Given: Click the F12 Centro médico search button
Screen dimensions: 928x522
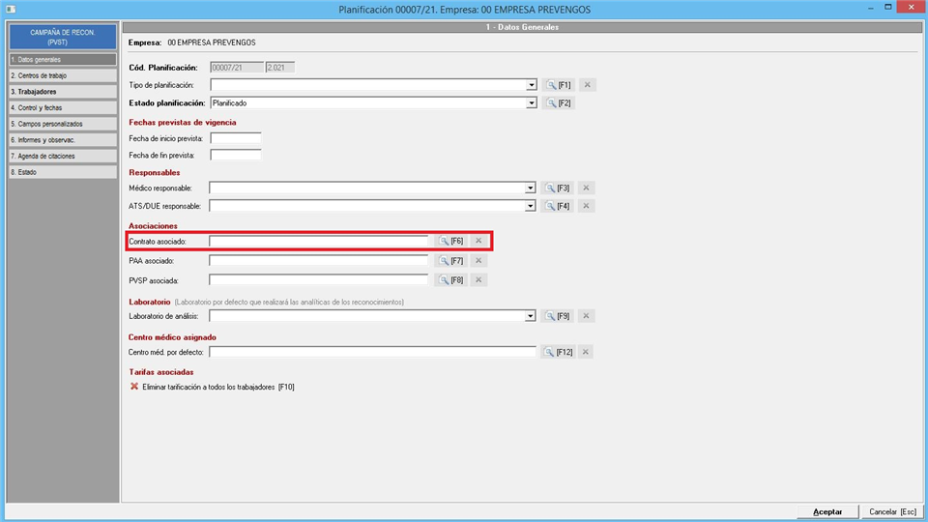Looking at the screenshot, I should 559,352.
